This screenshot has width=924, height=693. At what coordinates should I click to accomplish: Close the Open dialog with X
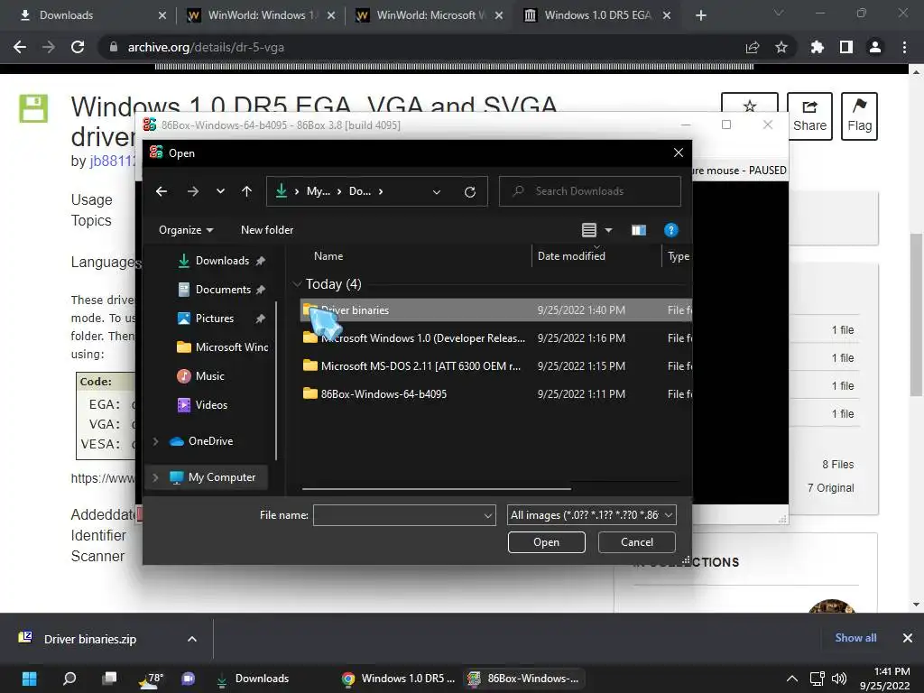[679, 153]
